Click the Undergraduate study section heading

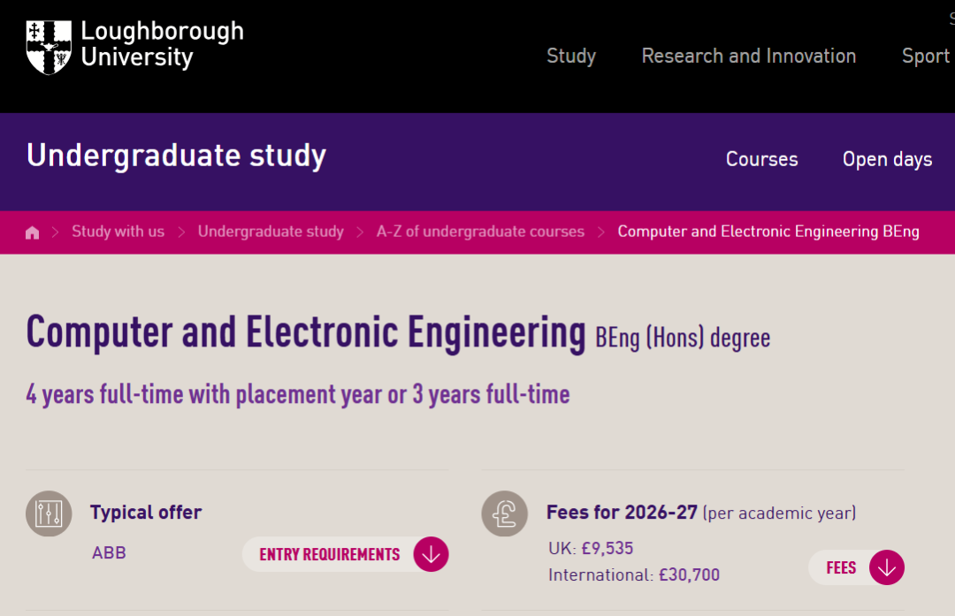point(177,156)
